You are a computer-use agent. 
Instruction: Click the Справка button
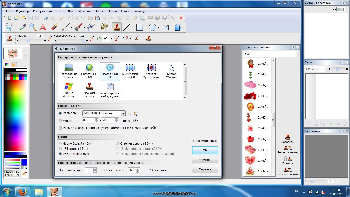pyautogui.click(x=205, y=169)
